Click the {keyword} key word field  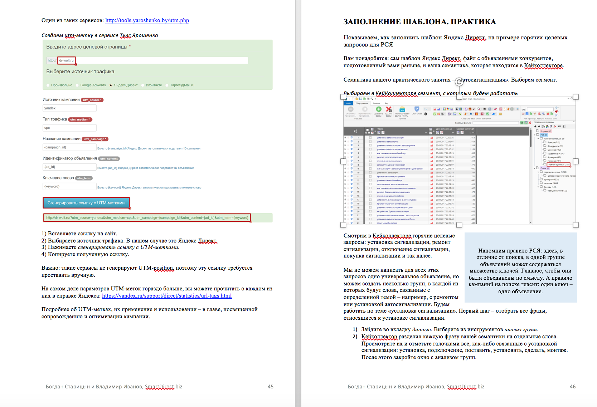click(x=69, y=186)
